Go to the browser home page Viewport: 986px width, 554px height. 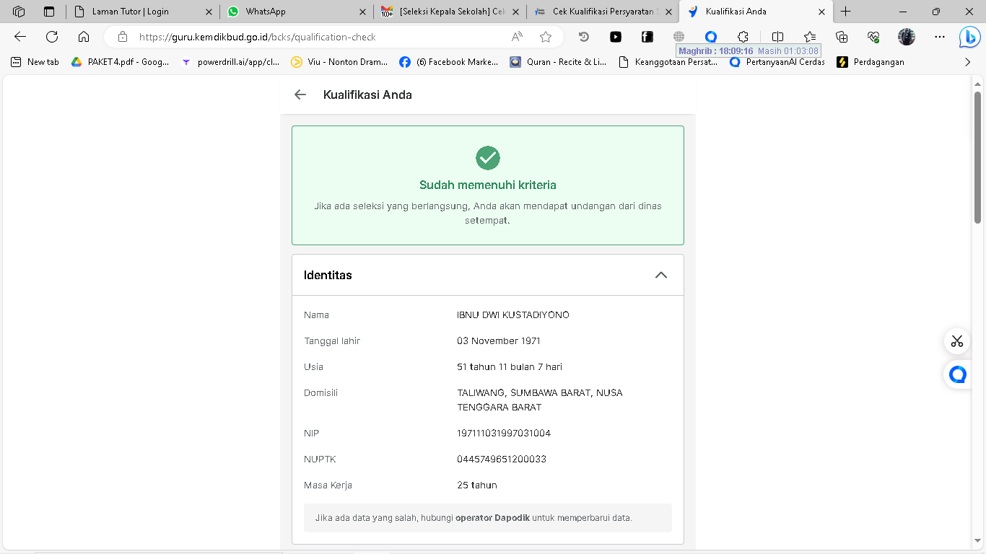[84, 37]
